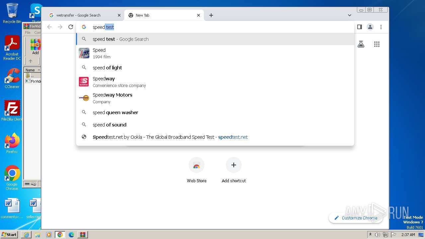The image size is (425, 239).
Task: Click the 2:37 AM clock
Action: [408, 235]
